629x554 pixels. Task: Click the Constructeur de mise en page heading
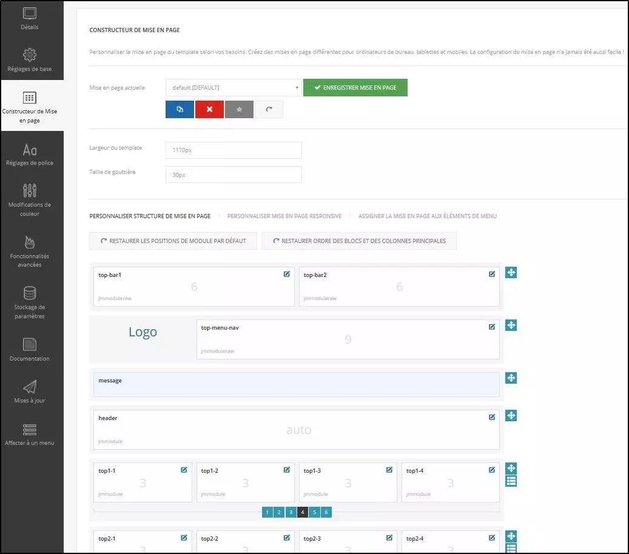pos(135,30)
